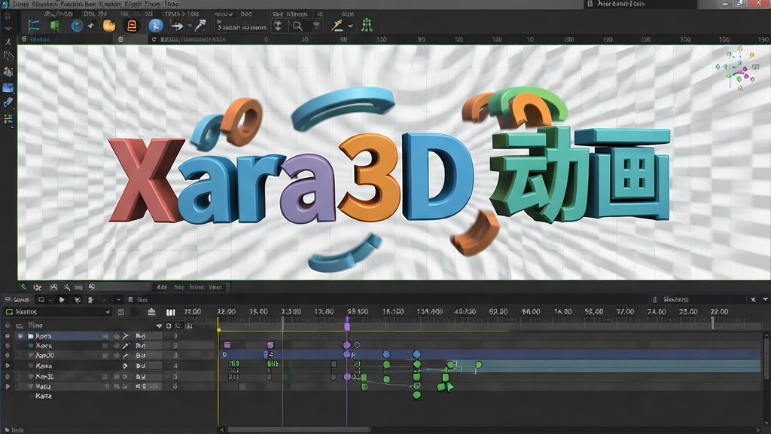The width and height of the screenshot is (771, 434).
Task: Click the blue sphere icon in top toolbar
Action: (x=77, y=26)
